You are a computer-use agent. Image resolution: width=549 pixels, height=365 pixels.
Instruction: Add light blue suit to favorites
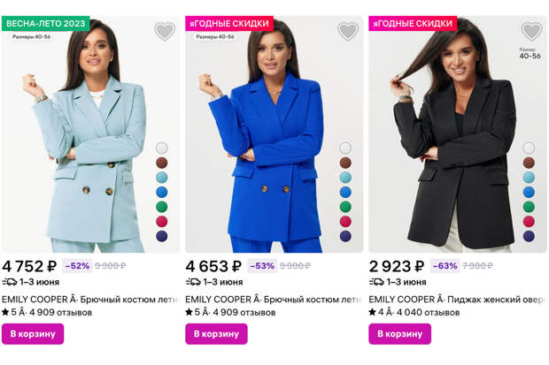click(165, 32)
